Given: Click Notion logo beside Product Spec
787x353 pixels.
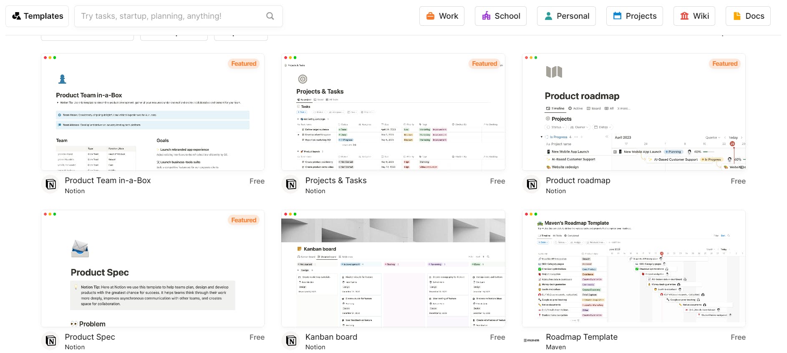Looking at the screenshot, I should coord(51,341).
